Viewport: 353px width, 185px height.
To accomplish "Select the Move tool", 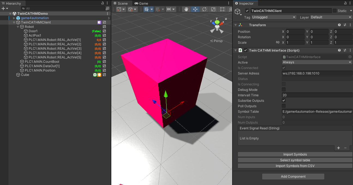I will tap(195, 9).
